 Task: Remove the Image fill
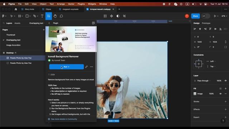226,94
